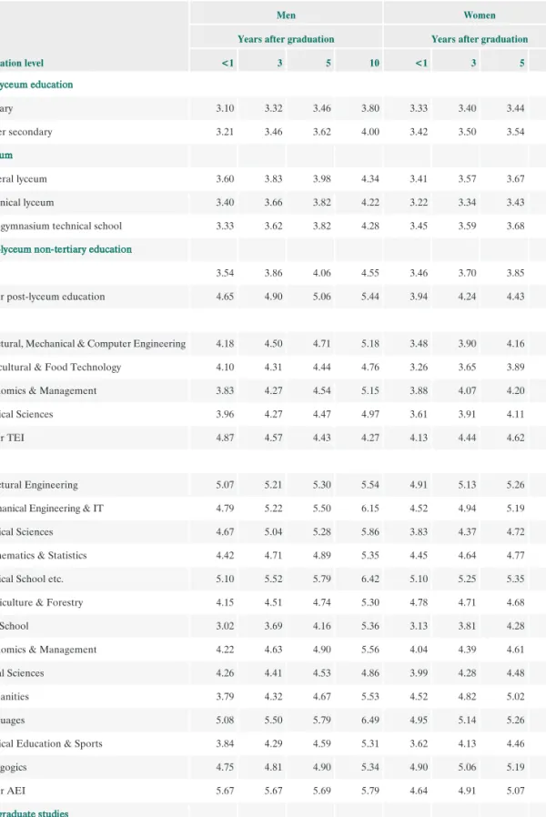Select value 4.13 in the TEI row
The width and height of the screenshot is (546, 817).
(419, 438)
